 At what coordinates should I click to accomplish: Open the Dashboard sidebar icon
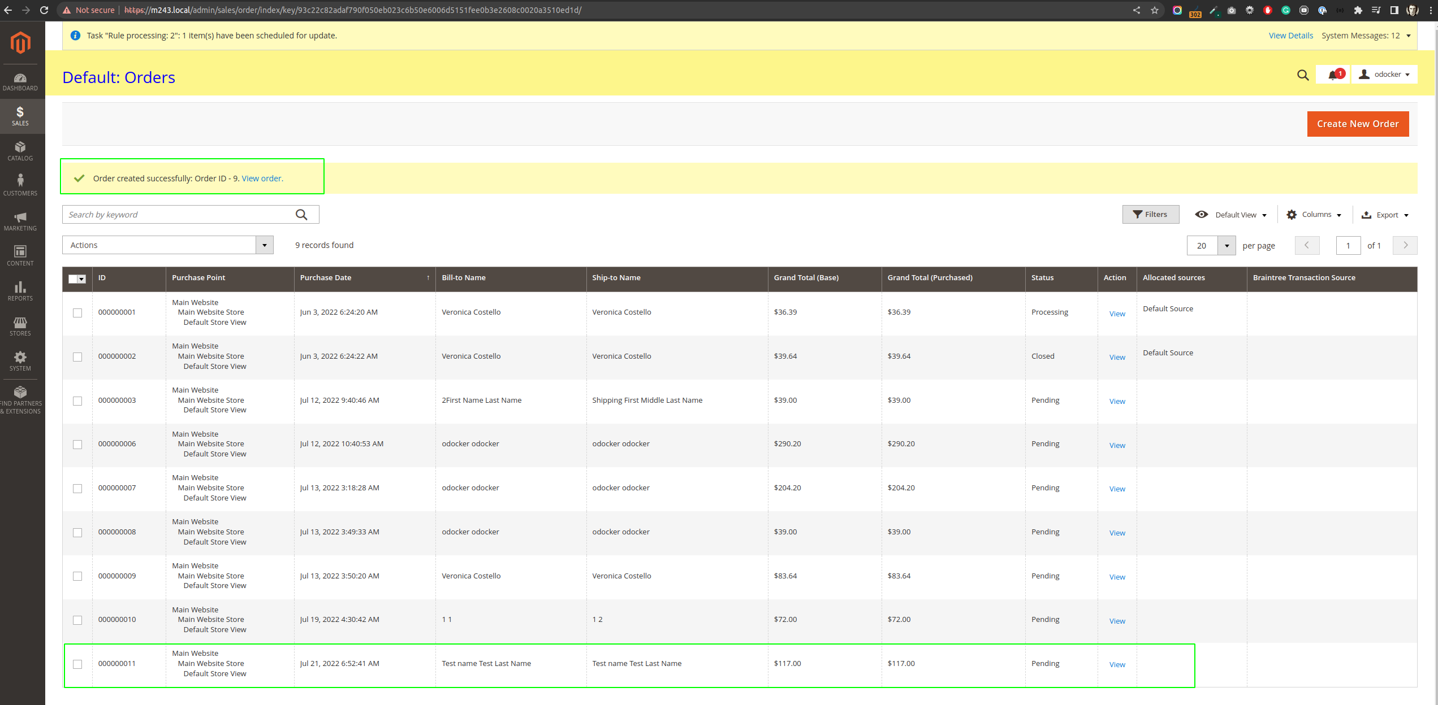click(20, 82)
